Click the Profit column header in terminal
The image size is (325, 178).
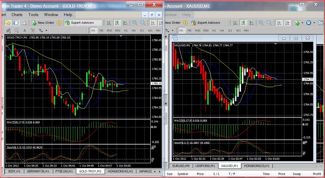pyautogui.click(x=317, y=174)
